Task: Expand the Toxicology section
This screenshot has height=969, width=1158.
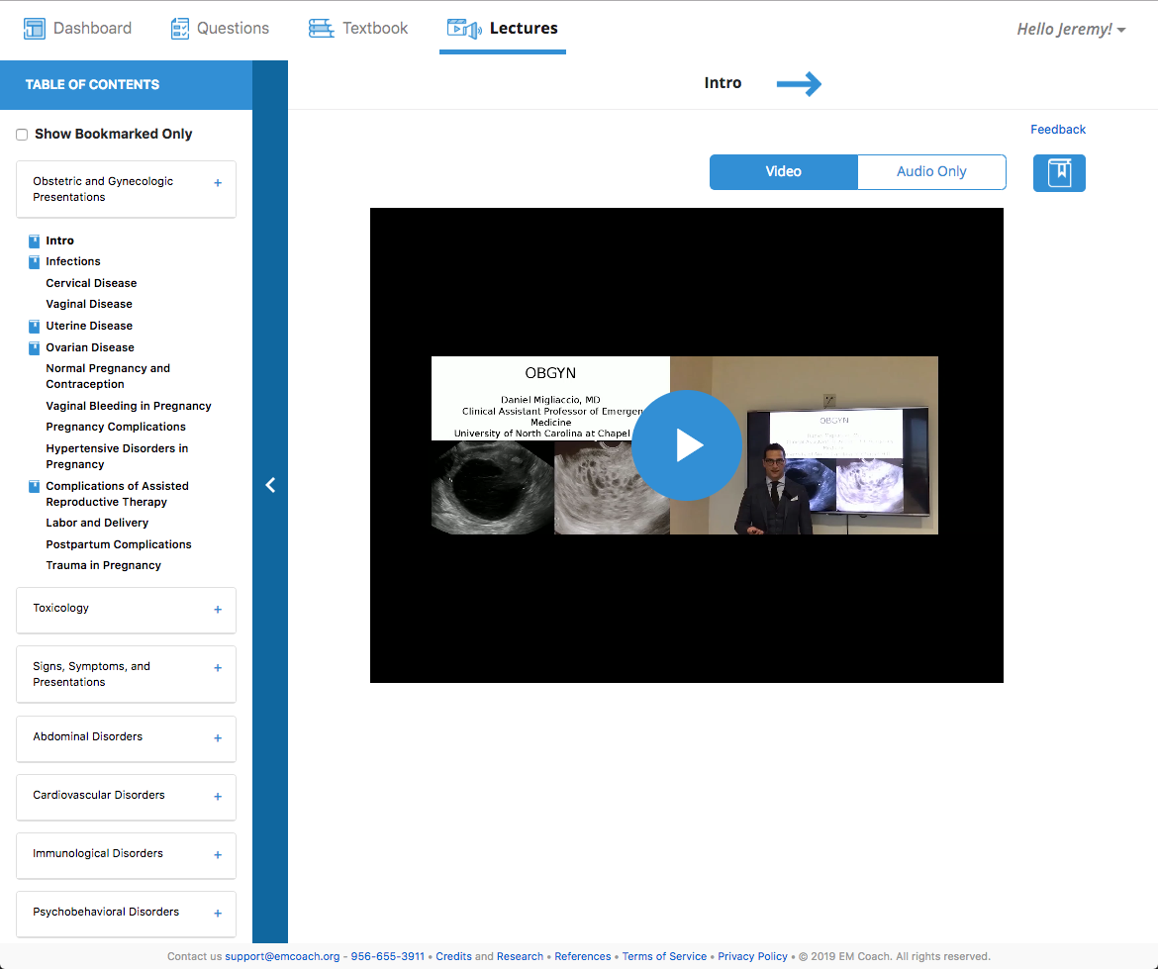Action: [218, 610]
